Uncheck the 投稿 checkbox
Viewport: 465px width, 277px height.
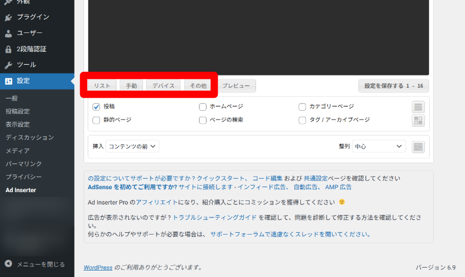96,107
